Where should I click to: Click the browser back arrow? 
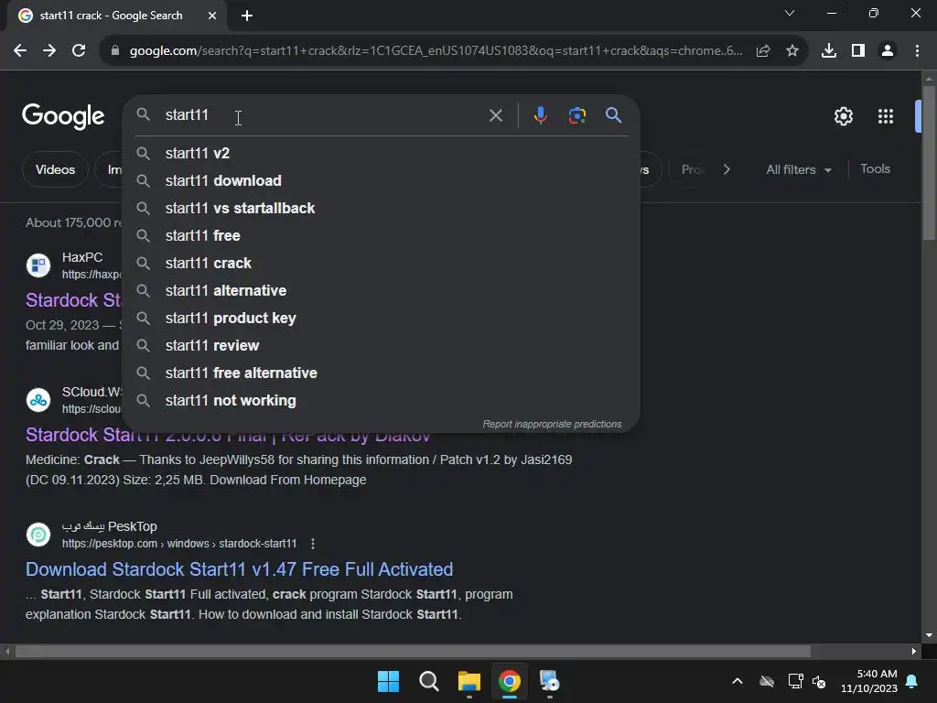tap(20, 51)
